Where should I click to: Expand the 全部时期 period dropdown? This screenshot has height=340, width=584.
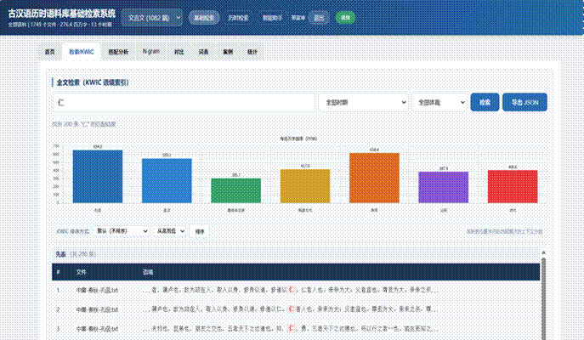364,102
